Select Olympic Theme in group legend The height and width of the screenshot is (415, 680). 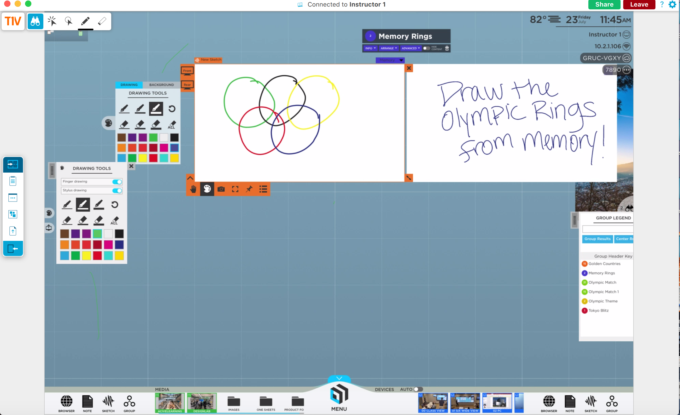click(x=600, y=301)
